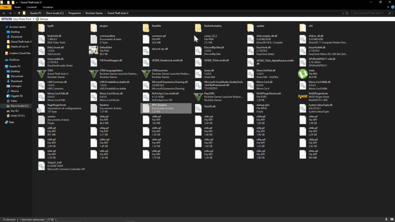Open recent locations dropdown arrow
The image size is (395, 222).
tap(15, 13)
